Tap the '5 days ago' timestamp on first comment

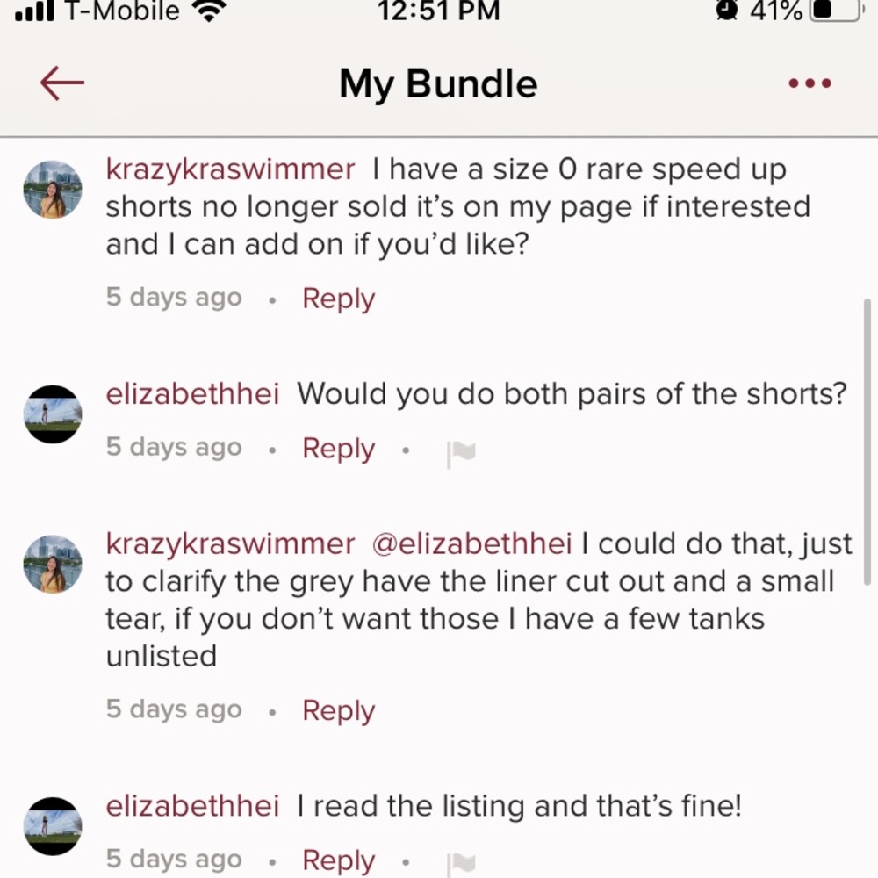[x=173, y=298]
